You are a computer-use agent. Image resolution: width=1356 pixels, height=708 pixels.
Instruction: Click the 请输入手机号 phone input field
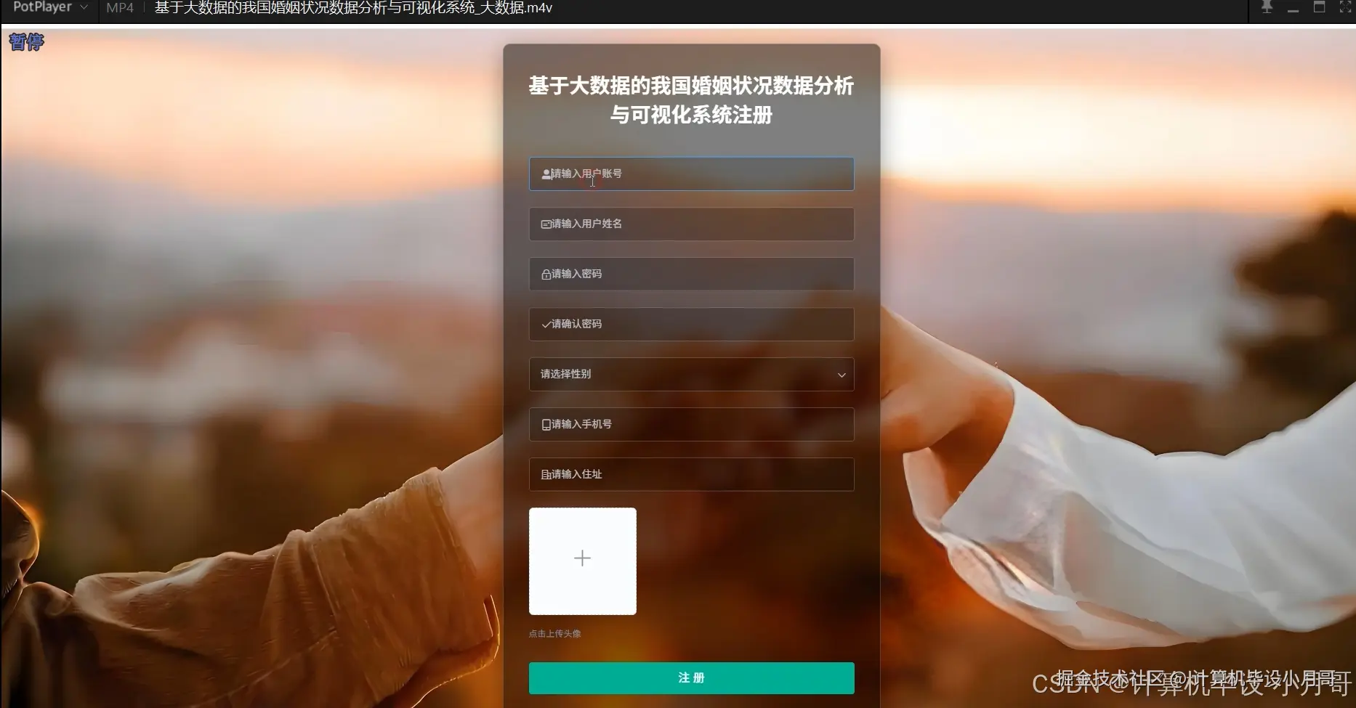point(690,424)
